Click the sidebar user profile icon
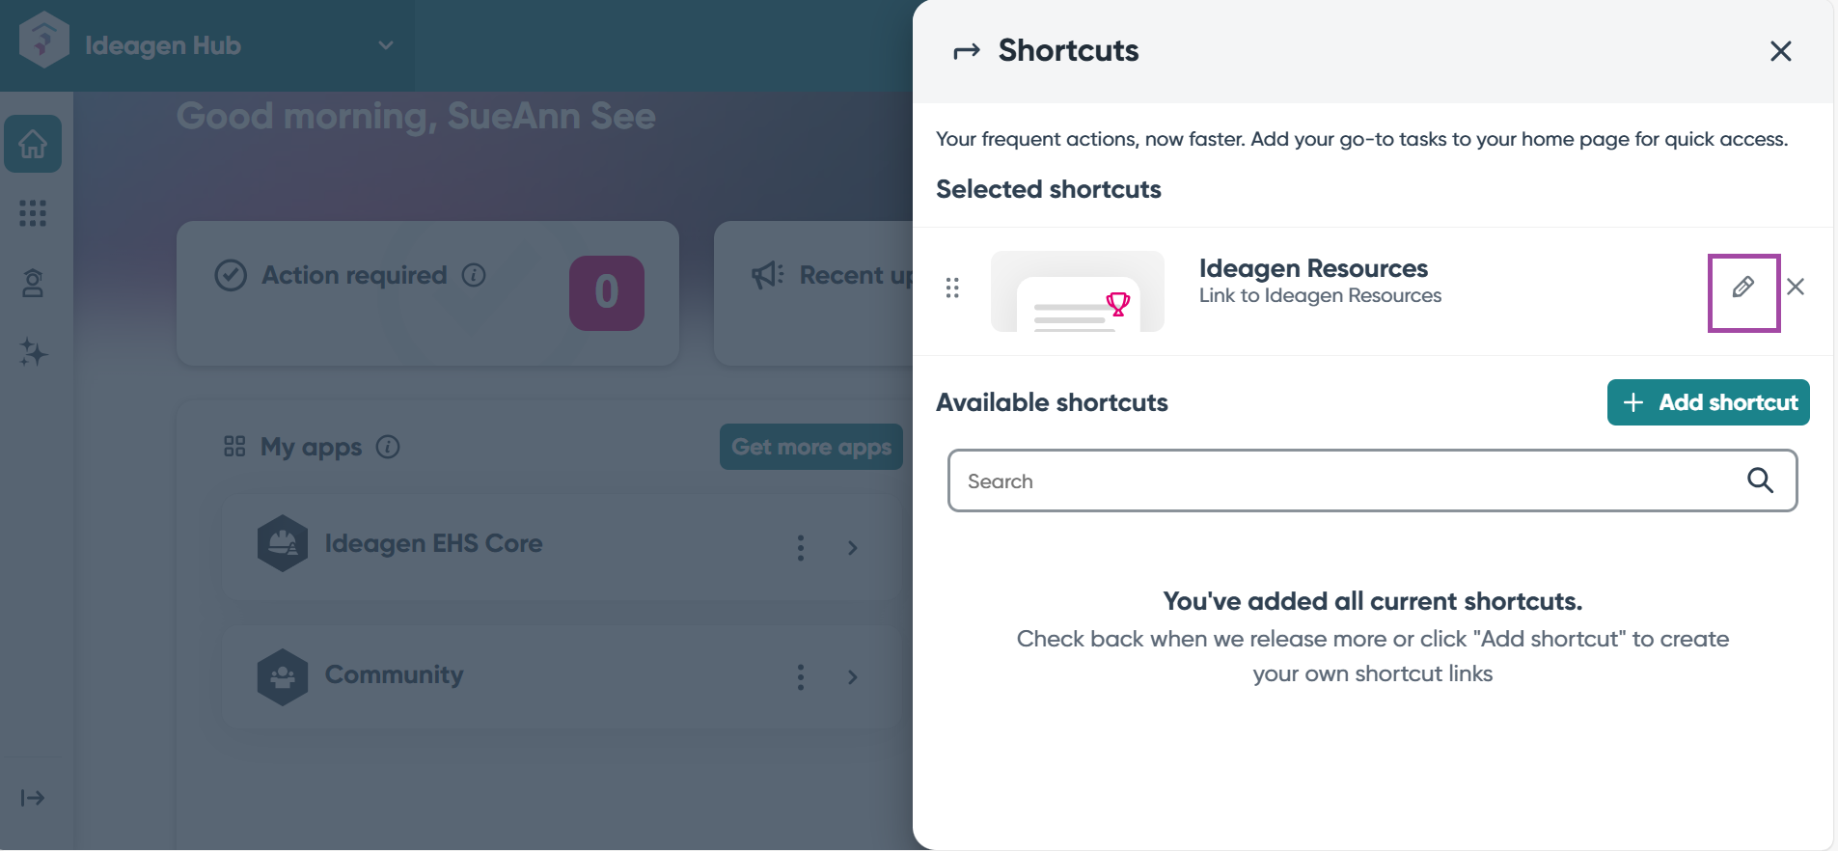 (33, 283)
